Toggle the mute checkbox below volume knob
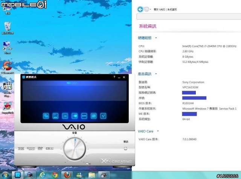Screen dimensions: 241x179 (87, 164)
